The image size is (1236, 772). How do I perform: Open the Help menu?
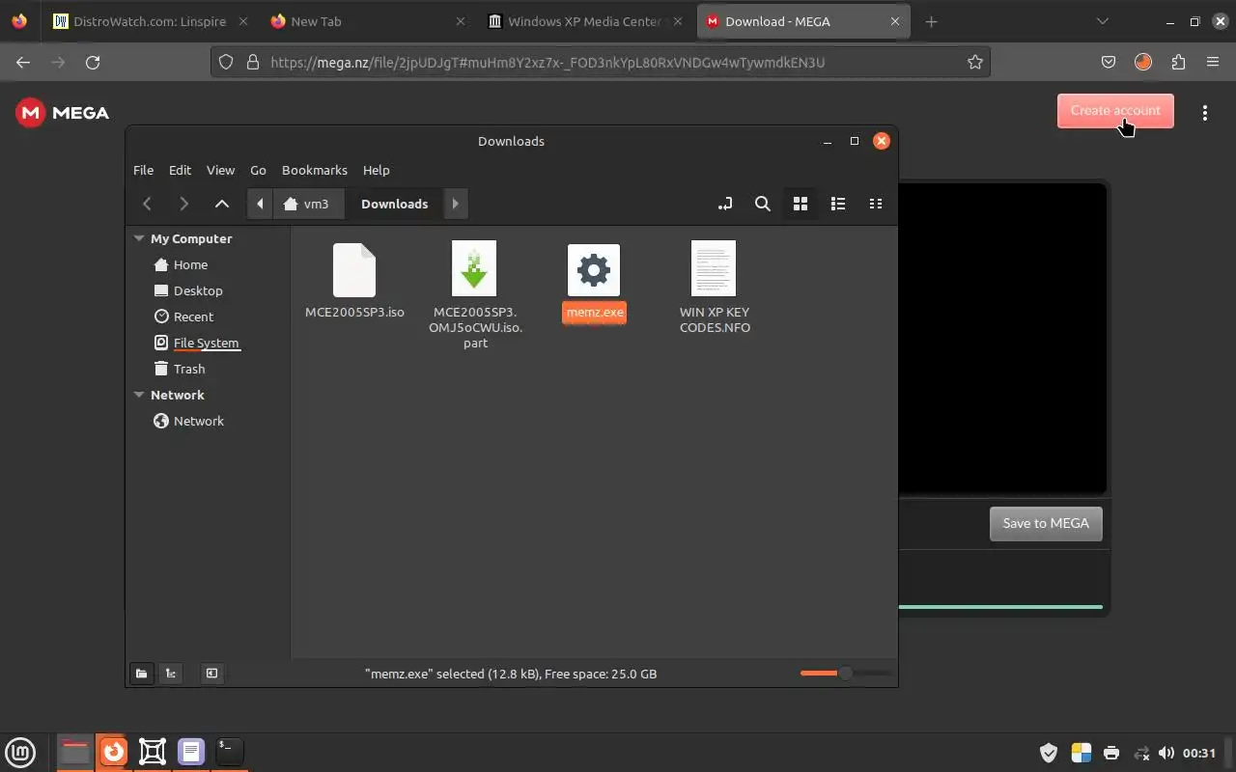(377, 170)
